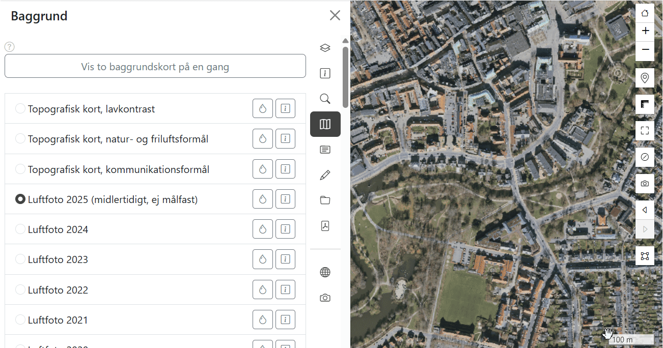
Task: Open the measure ruler tool on the map
Action: pyautogui.click(x=645, y=104)
